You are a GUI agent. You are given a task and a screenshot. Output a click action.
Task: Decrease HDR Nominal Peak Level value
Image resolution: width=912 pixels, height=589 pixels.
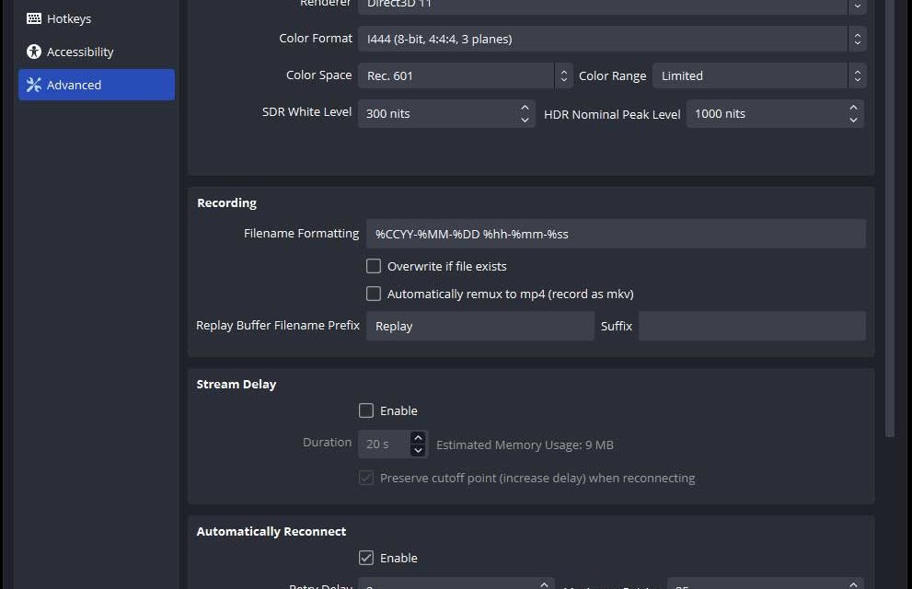click(853, 120)
